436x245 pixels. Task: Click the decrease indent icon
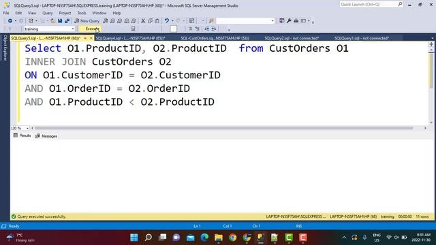coord(207,29)
